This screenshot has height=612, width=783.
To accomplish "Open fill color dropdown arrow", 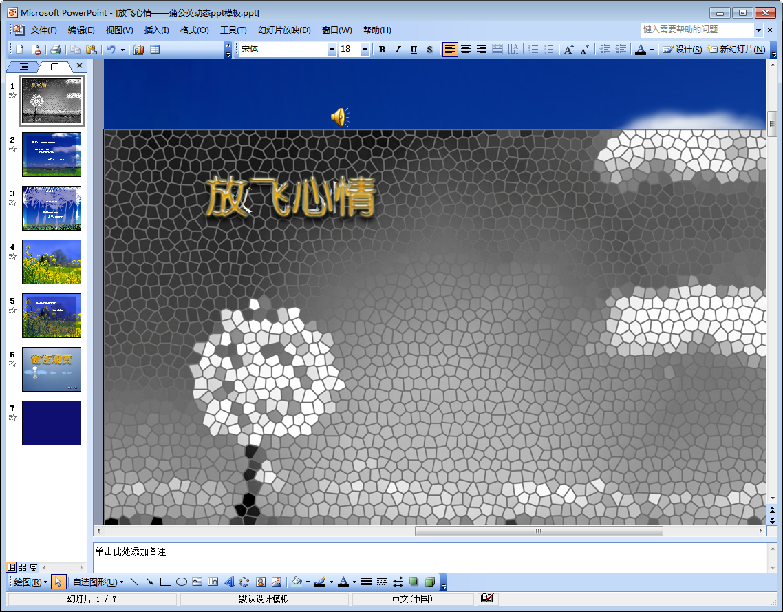I will coord(308,582).
